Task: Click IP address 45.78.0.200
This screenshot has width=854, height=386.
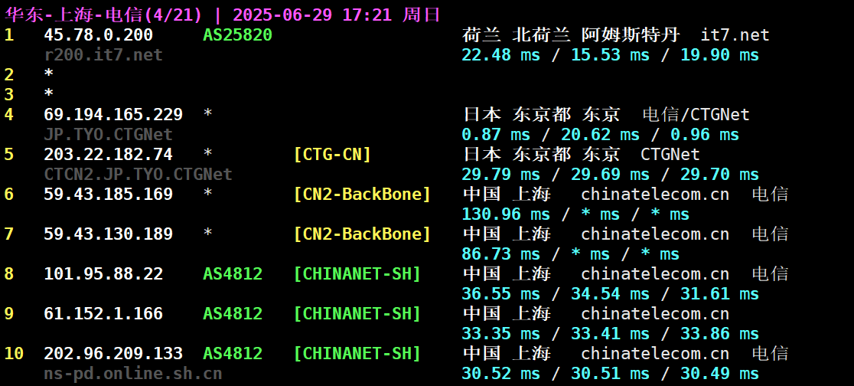Action: coord(98,35)
